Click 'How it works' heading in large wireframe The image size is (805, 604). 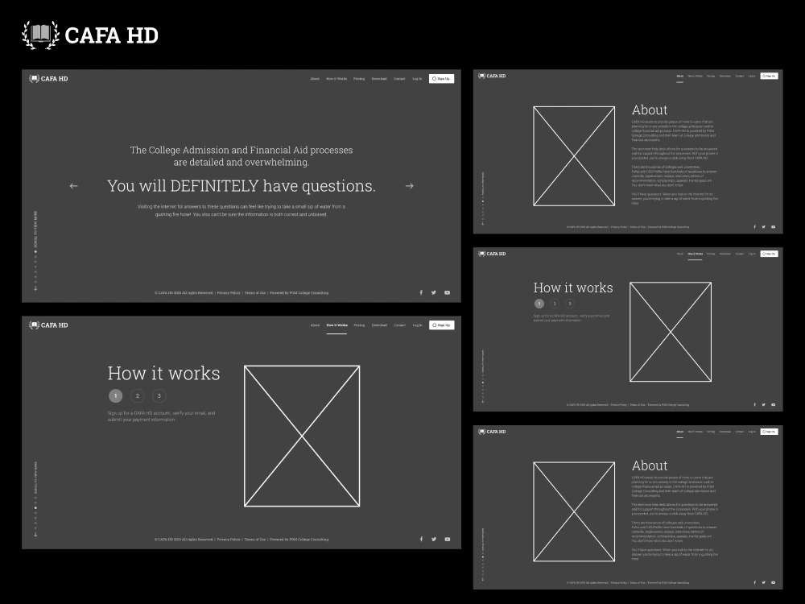(x=163, y=374)
